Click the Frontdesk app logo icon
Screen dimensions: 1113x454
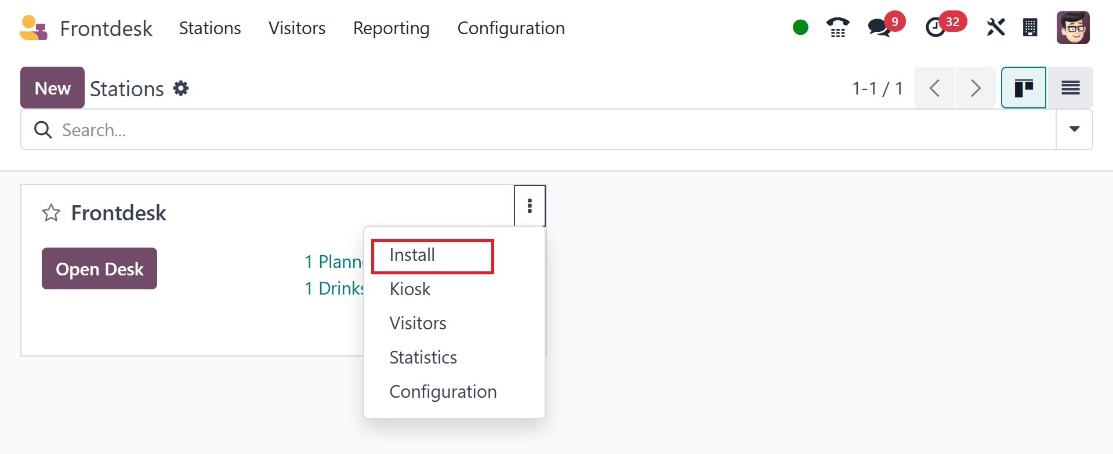[33, 28]
